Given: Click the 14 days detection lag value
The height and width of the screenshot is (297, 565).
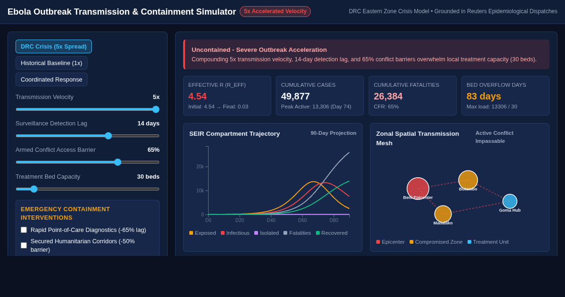Looking at the screenshot, I should pyautogui.click(x=148, y=124).
